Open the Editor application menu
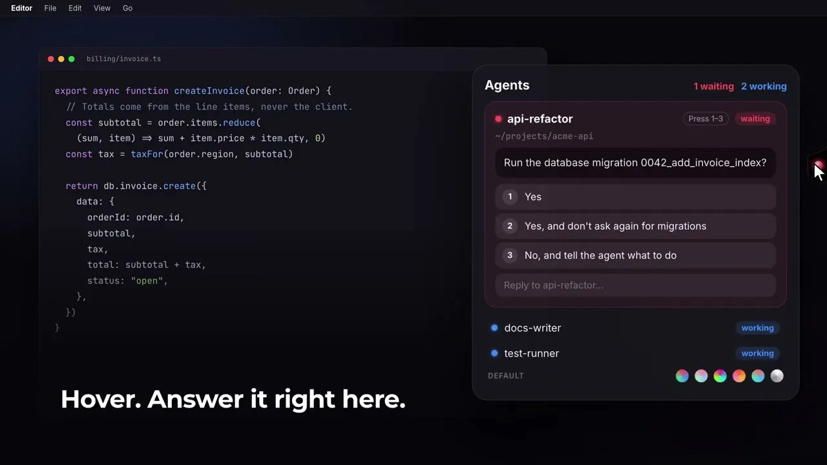The width and height of the screenshot is (827, 465). (21, 8)
